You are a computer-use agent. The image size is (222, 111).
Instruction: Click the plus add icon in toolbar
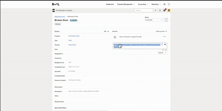tap(155, 11)
